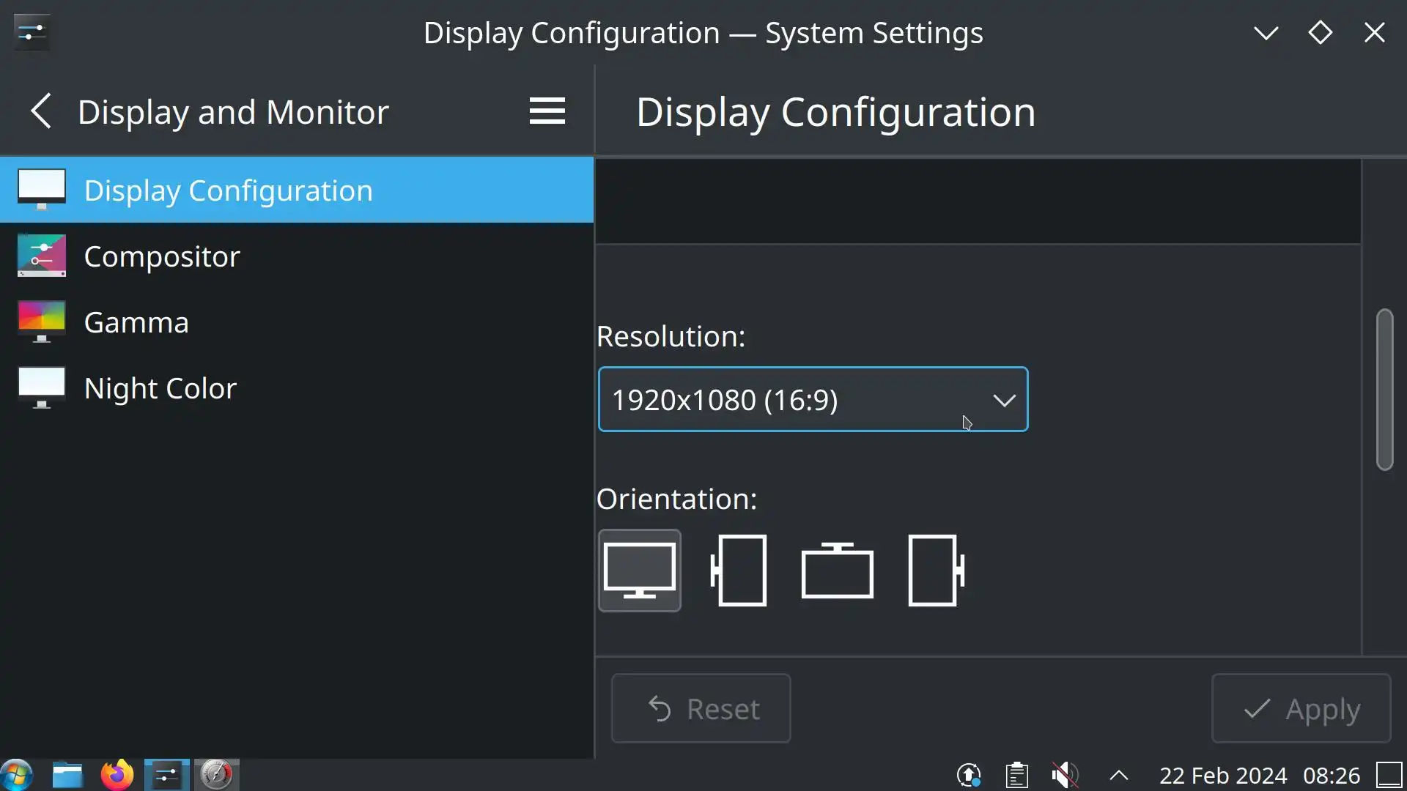This screenshot has height=791, width=1407.
Task: Open the file manager from the taskbar
Action: (67, 775)
